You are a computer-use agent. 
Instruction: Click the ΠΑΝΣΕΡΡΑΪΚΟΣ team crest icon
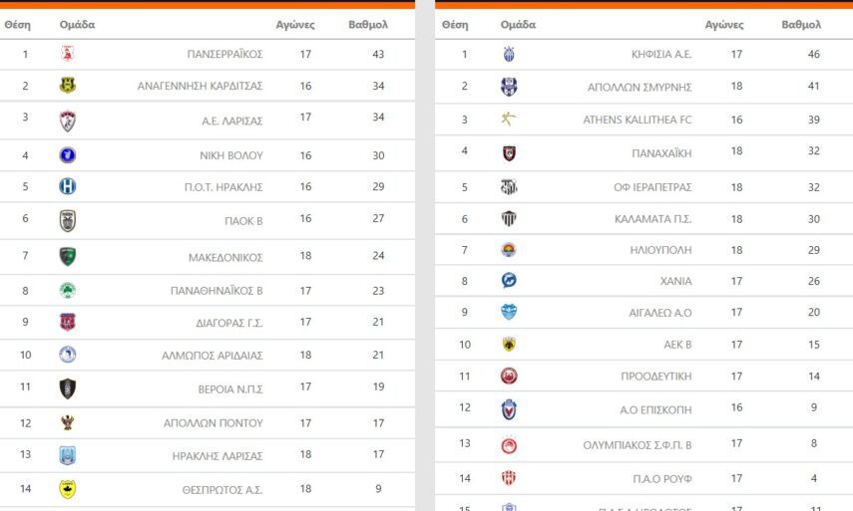(x=67, y=54)
